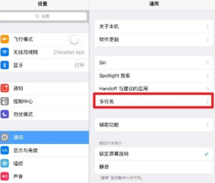This screenshot has width=215, height=183.
Task: Select 锁定屏幕旋转 for side switch
Action: pyautogui.click(x=154, y=154)
